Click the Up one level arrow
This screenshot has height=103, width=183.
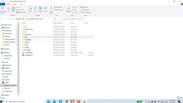(x=9, y=19)
